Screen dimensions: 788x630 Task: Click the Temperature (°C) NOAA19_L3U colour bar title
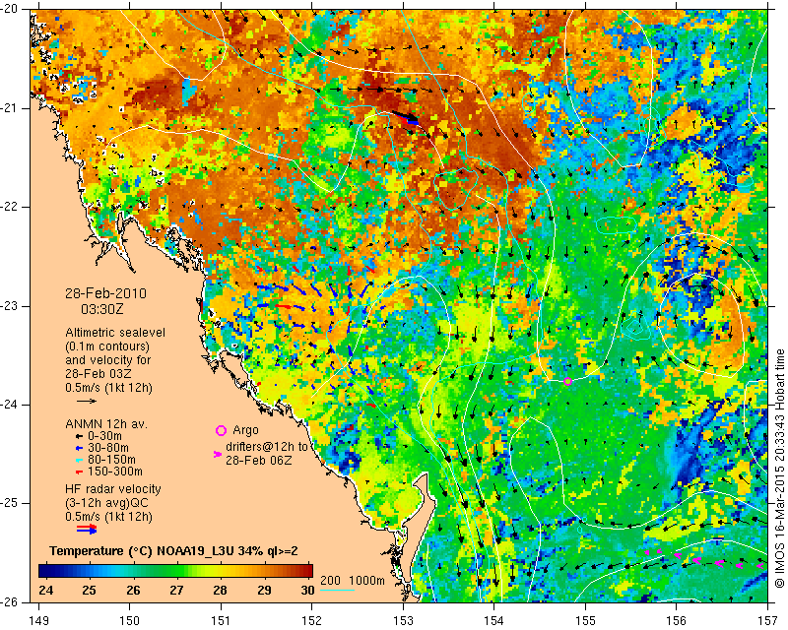coord(173,551)
